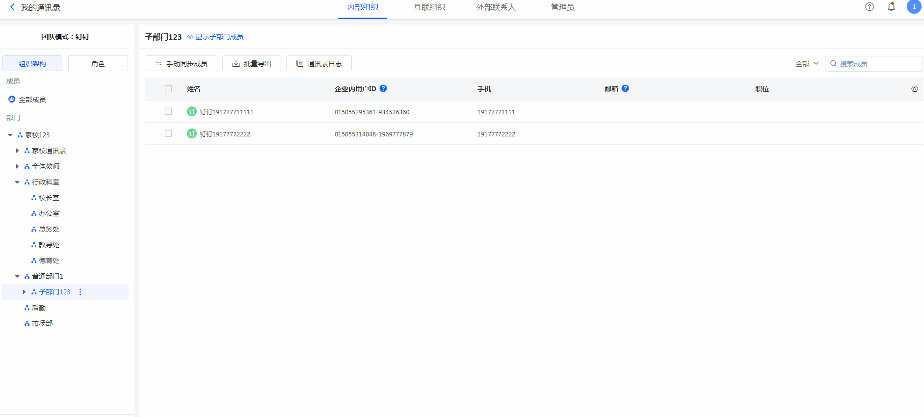Open column settings gear icon in table header
Viewport: 924px width, 417px height.
(x=914, y=89)
